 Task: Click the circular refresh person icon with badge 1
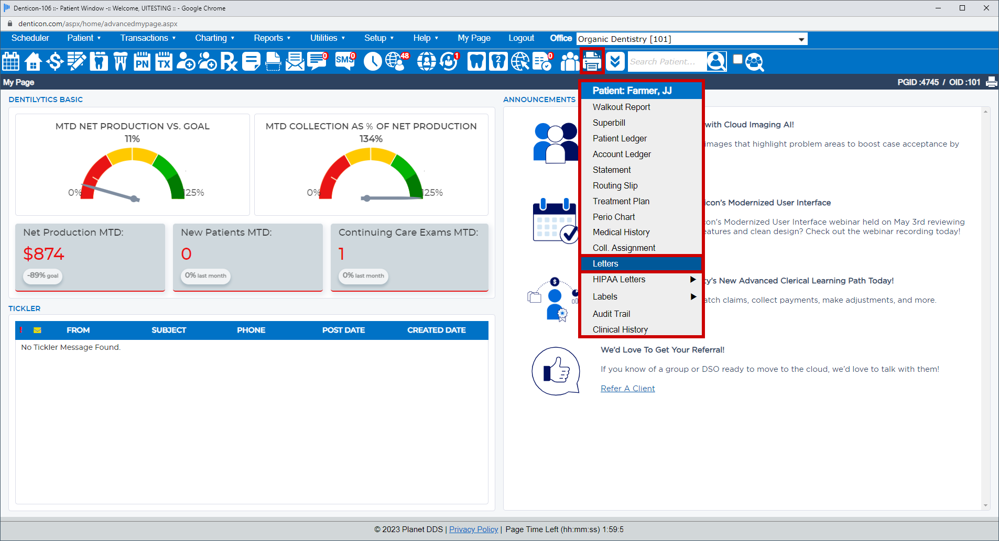click(x=449, y=62)
